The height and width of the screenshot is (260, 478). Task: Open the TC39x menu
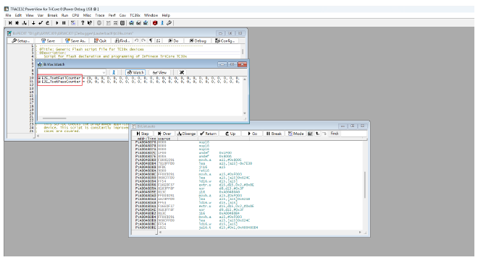point(135,15)
